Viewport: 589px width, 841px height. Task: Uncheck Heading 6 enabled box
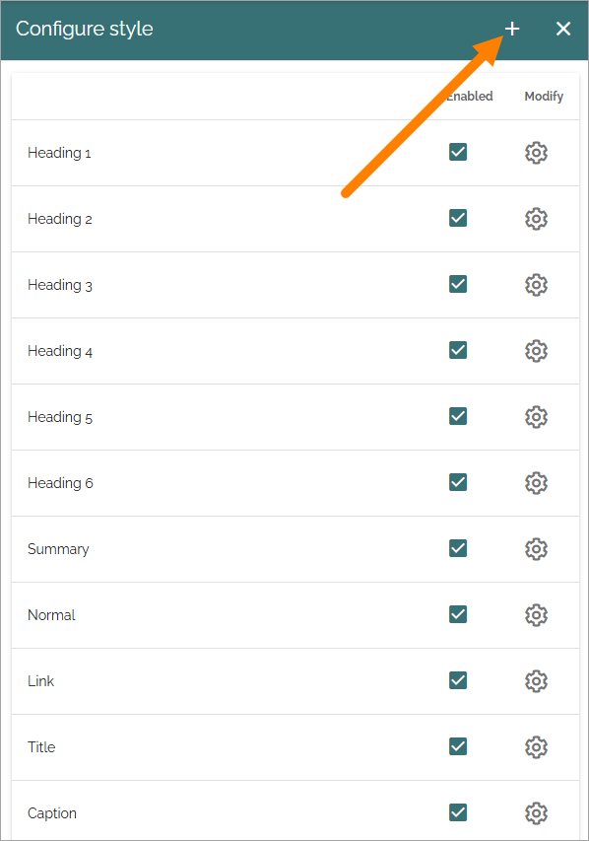[x=458, y=482]
